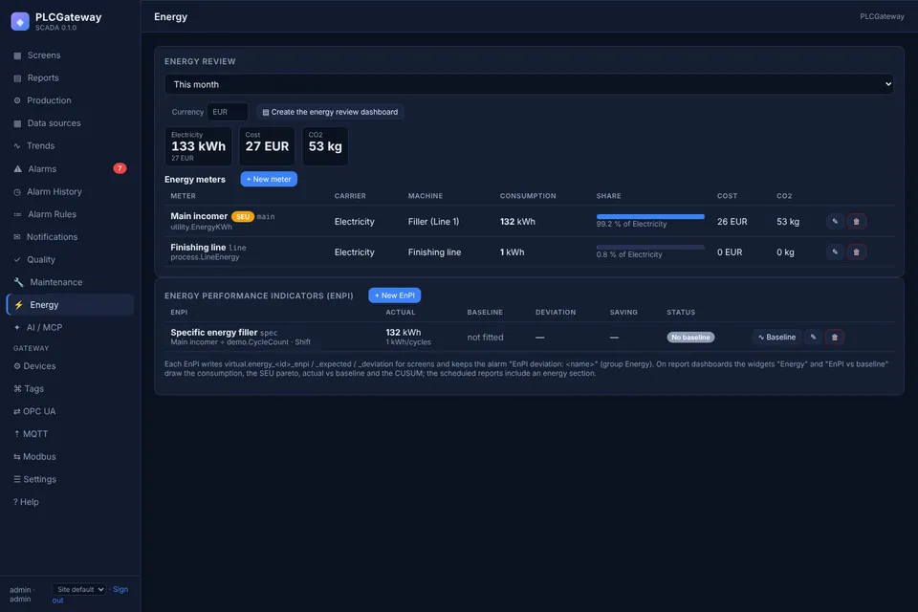Click the Alarms warning triangle icon
Image resolution: width=918 pixels, height=612 pixels.
click(x=17, y=168)
